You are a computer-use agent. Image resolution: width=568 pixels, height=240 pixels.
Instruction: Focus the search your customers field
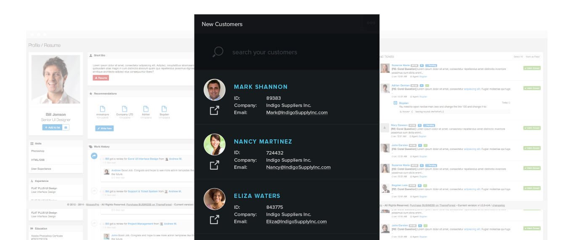pos(287,52)
